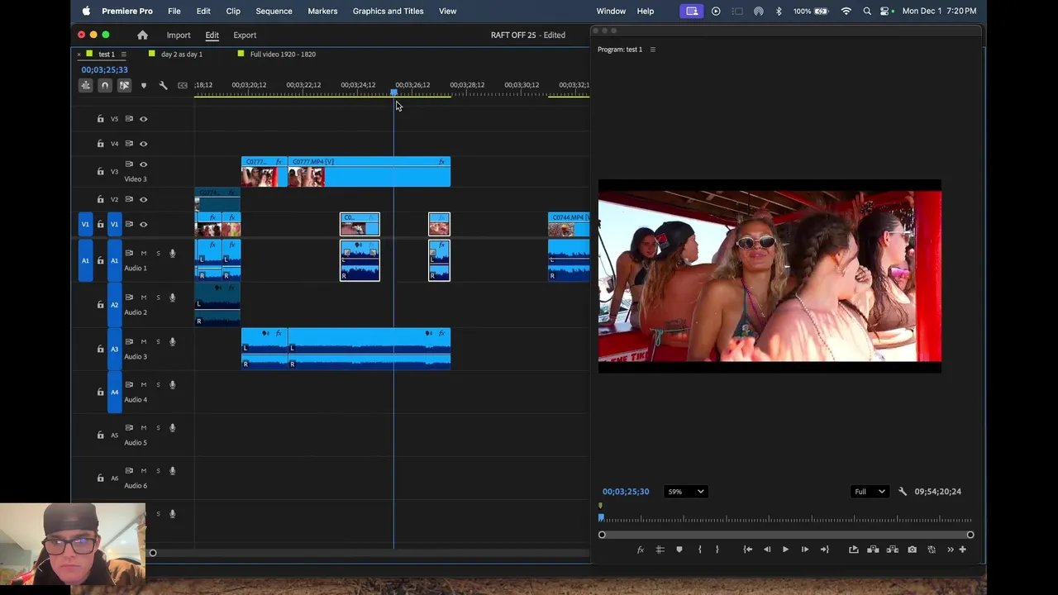Image resolution: width=1058 pixels, height=595 pixels.
Task: Add marker in timeline header
Action: (x=143, y=85)
